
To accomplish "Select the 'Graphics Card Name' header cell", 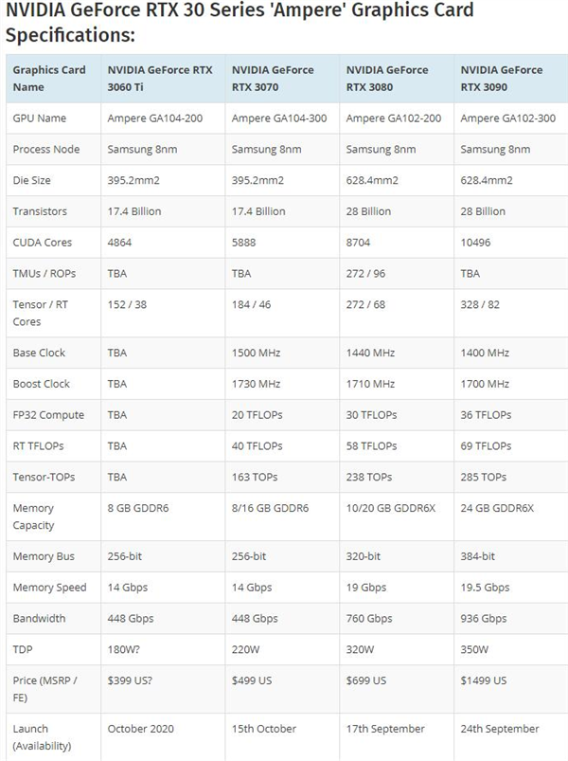I will point(49,78).
